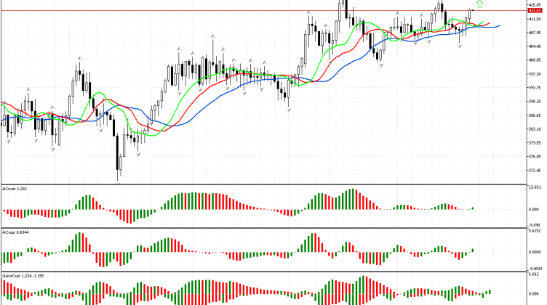Select the GatorCust indicator label
547x305 pixels.
point(23,276)
